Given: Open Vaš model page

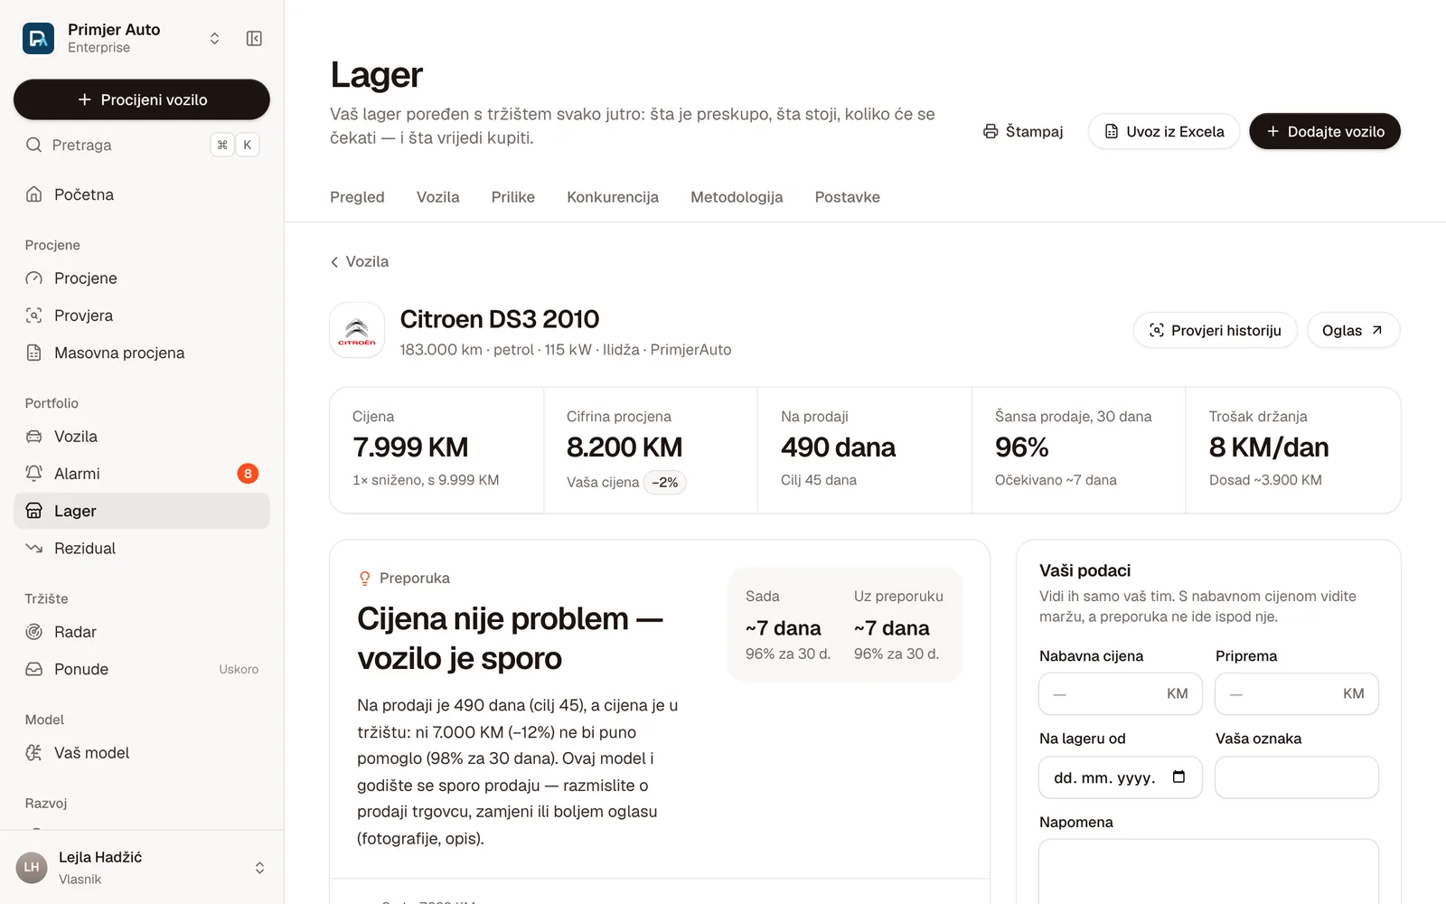Looking at the screenshot, I should 142,753.
